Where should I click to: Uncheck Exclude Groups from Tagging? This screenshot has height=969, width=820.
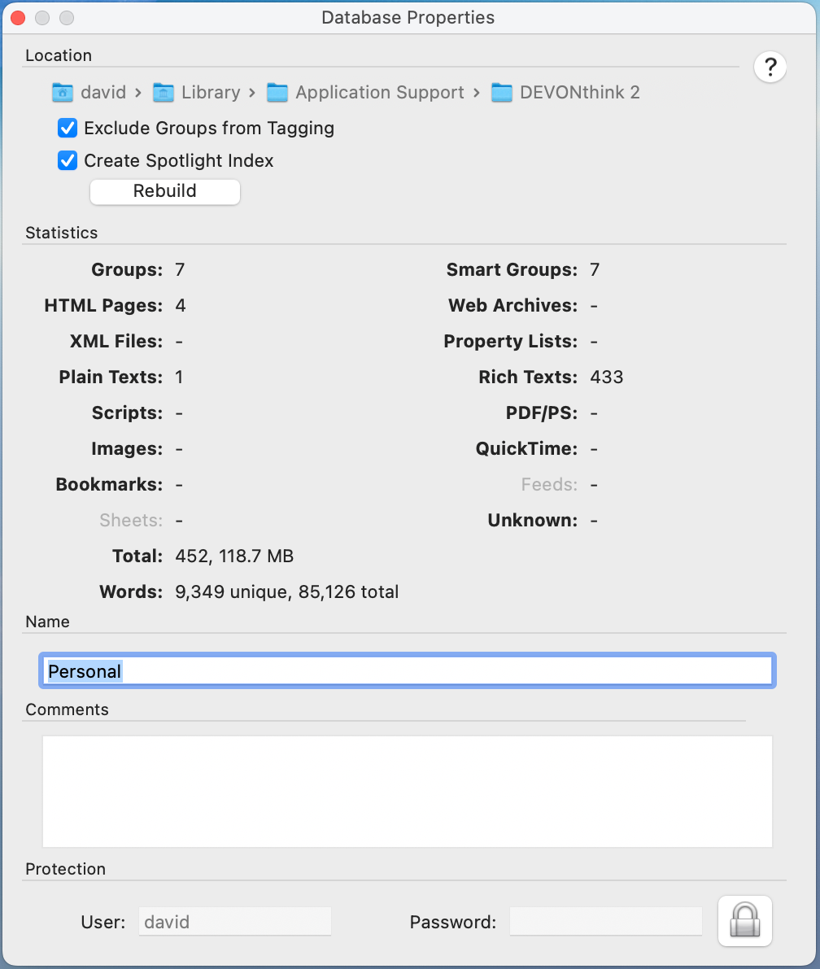click(x=68, y=129)
